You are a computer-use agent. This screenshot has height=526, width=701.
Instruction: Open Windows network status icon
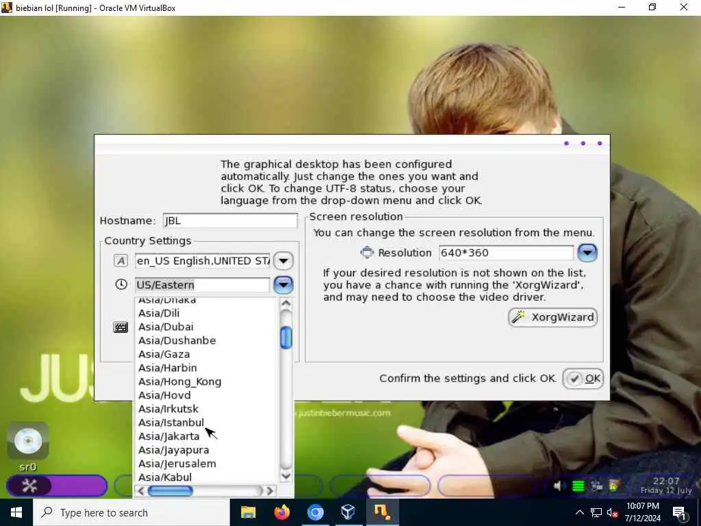click(x=596, y=512)
